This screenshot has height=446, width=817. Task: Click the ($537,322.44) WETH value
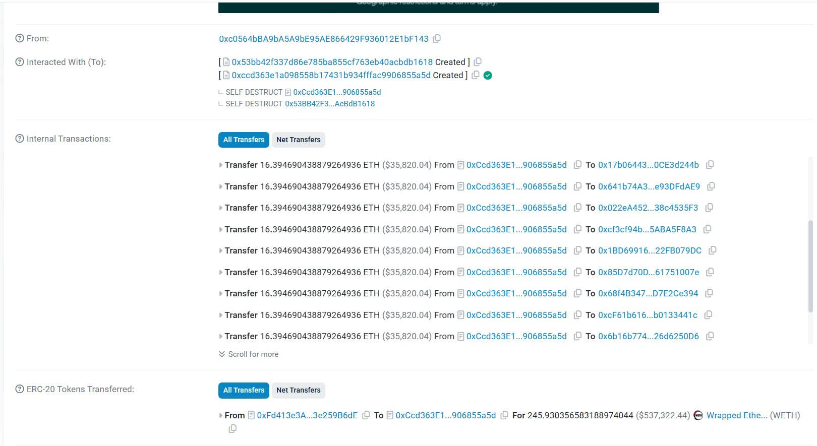click(663, 415)
